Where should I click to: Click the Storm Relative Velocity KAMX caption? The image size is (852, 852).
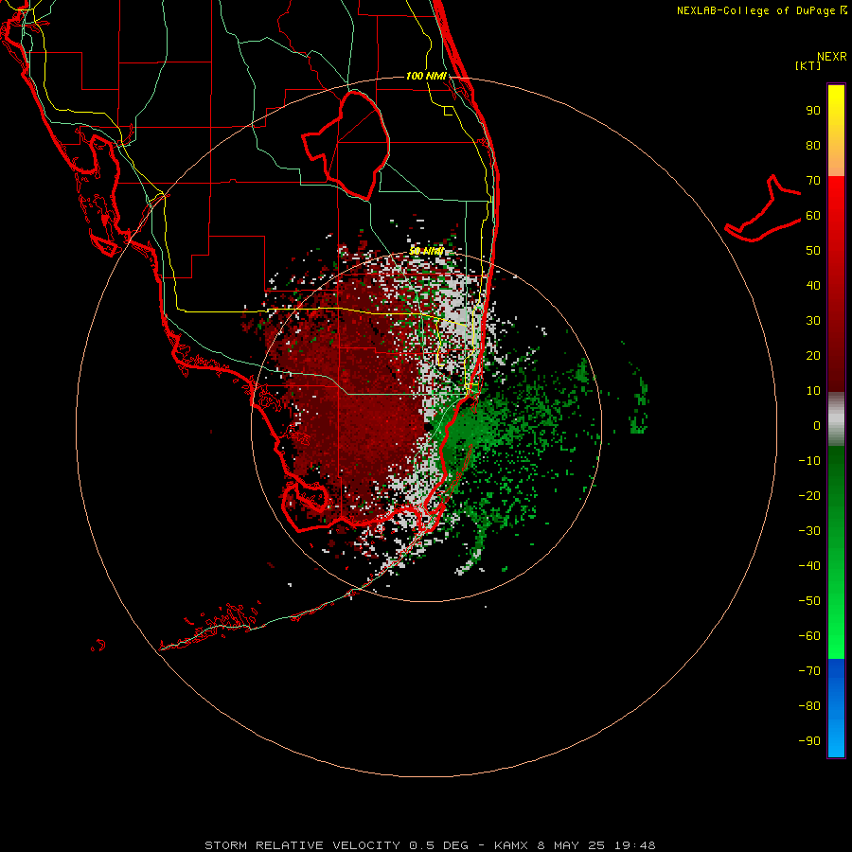430,845
